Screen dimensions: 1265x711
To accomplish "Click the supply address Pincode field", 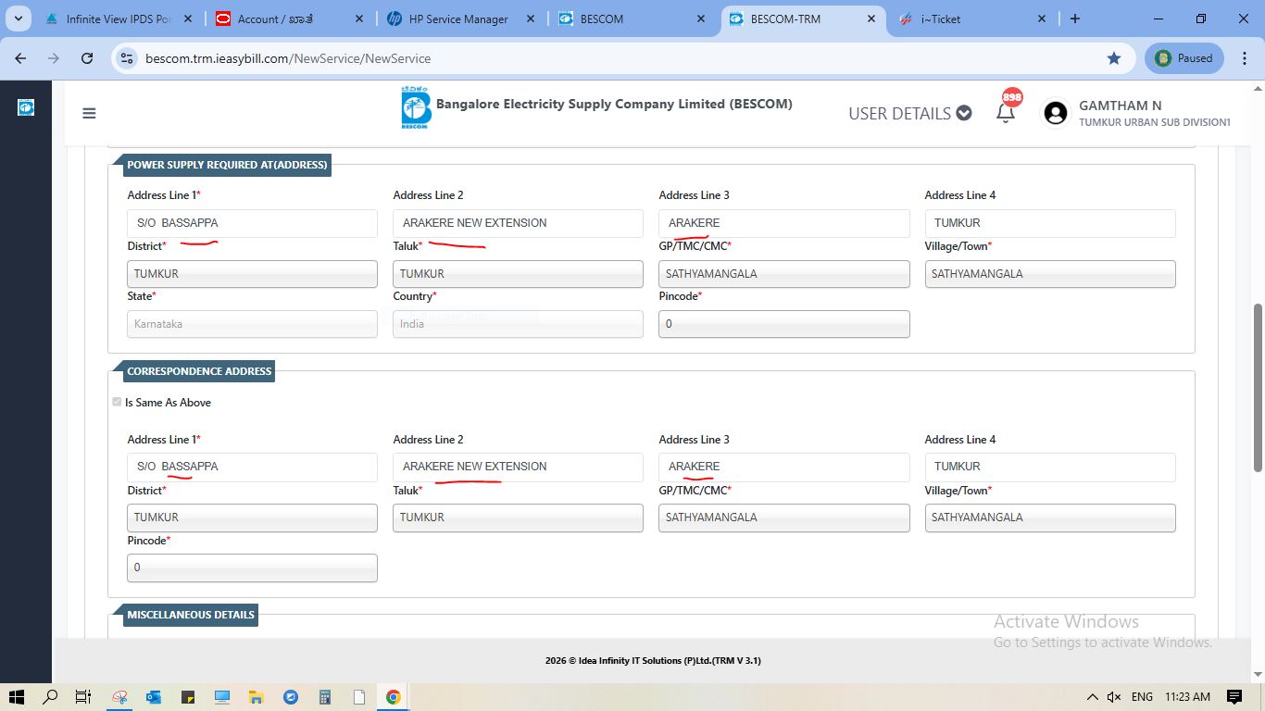I will [x=783, y=324].
